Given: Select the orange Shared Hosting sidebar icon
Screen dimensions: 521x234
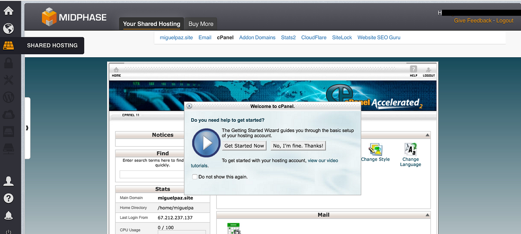Looking at the screenshot, I should coord(8,45).
